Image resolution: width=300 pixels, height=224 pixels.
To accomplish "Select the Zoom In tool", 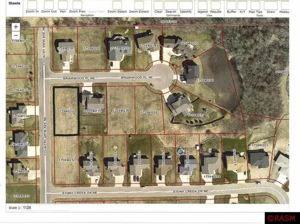I will [32, 7].
